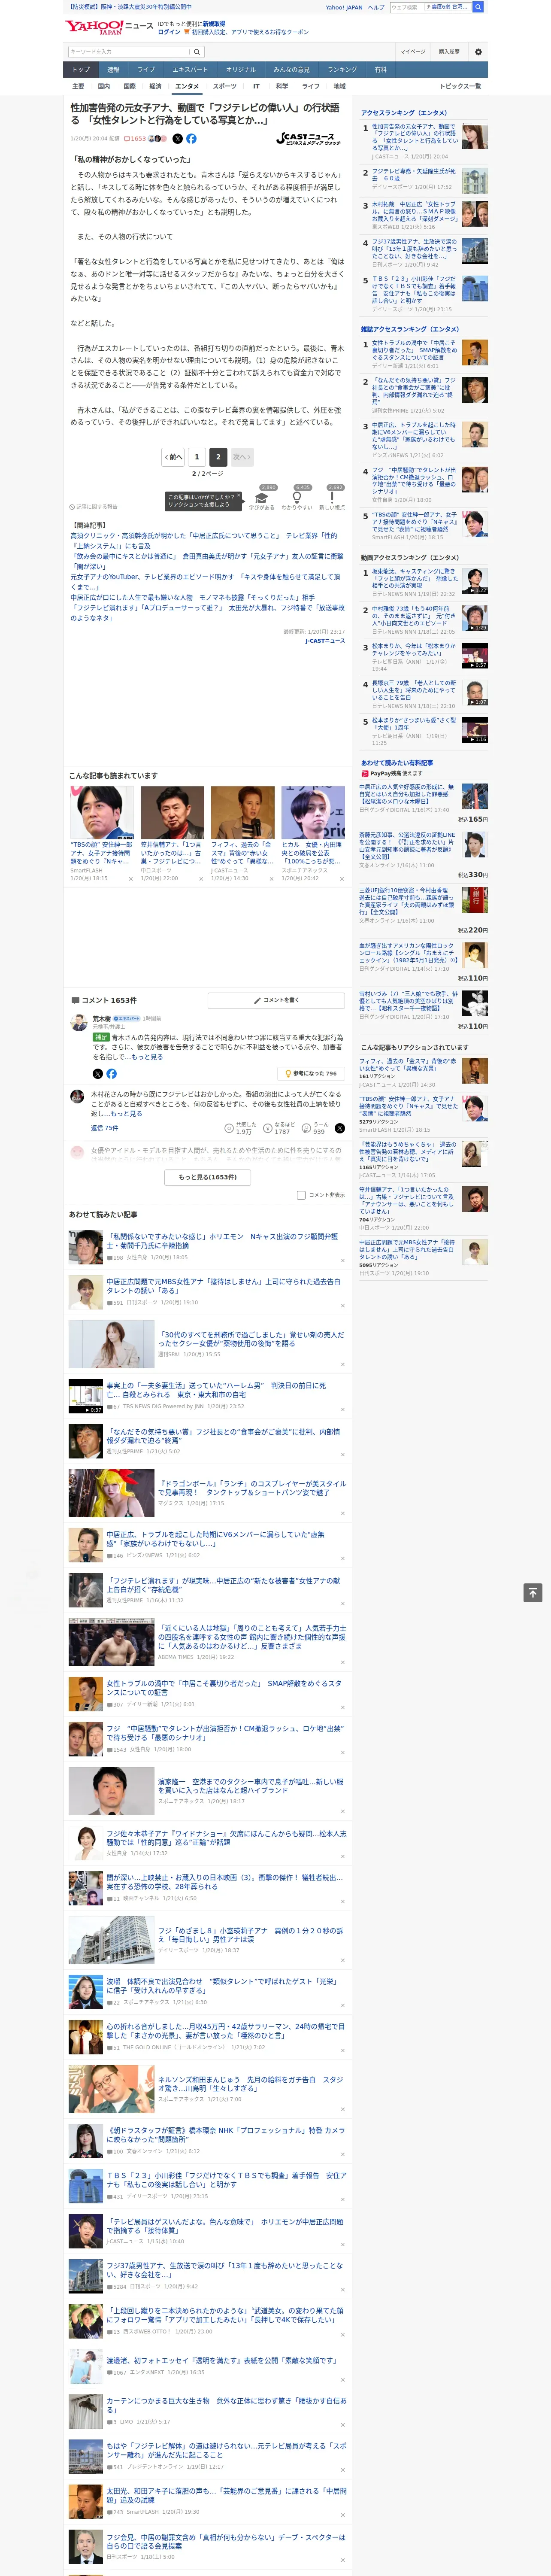Jump to top with the floating arrow button

tap(533, 1593)
